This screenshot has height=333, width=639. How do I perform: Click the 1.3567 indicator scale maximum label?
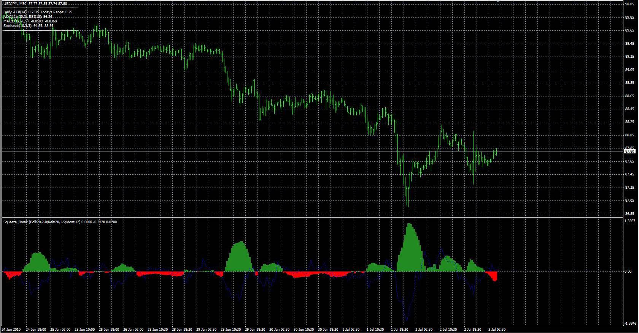(630, 221)
